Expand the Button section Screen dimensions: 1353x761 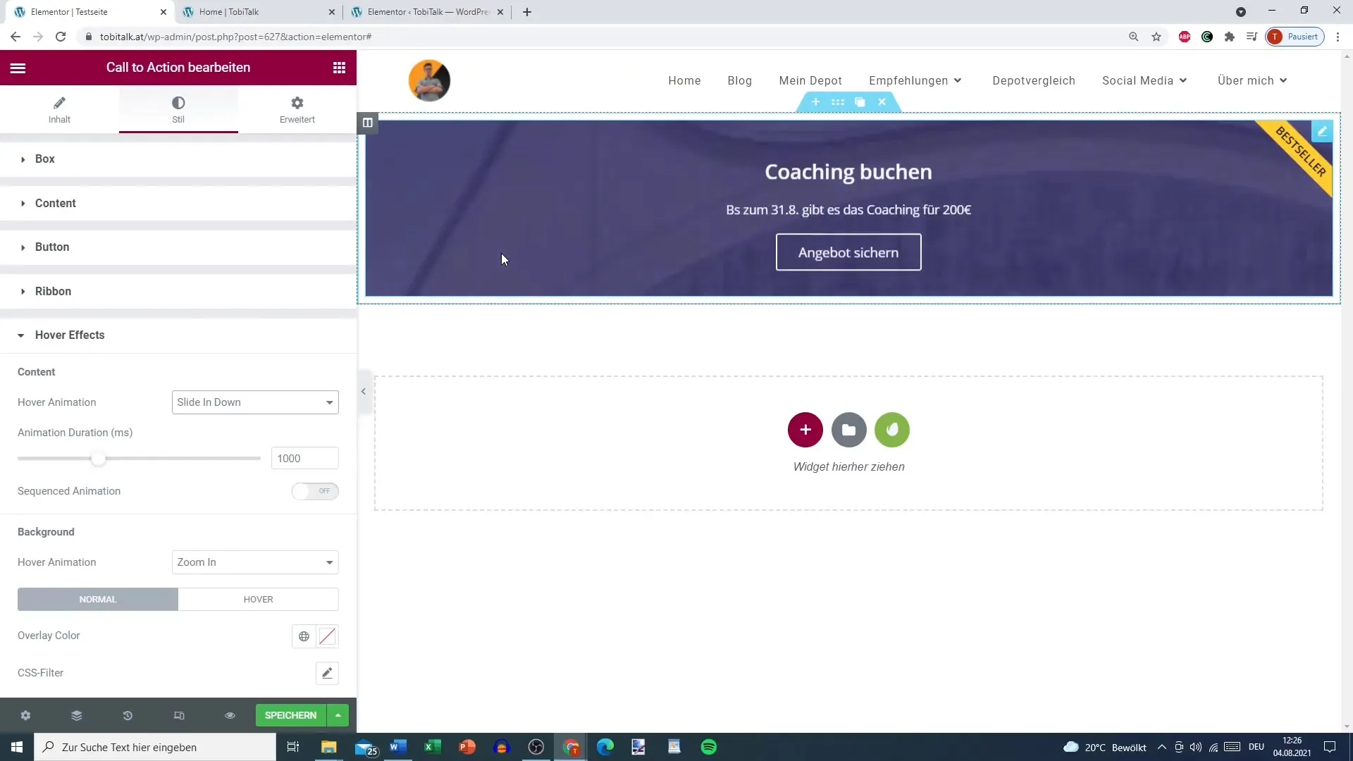[178, 247]
